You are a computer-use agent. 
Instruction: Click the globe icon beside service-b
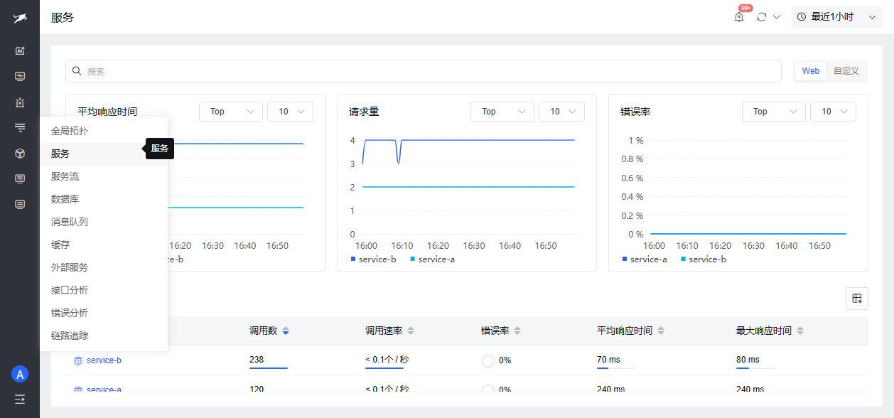tap(78, 361)
